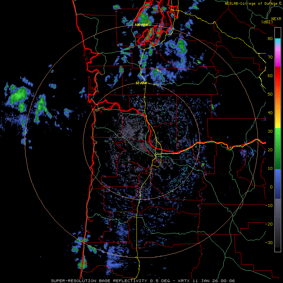Screen dimensions: 283x283
Task: Click the 'NEXR' label above the color bar
Action: click(x=276, y=19)
